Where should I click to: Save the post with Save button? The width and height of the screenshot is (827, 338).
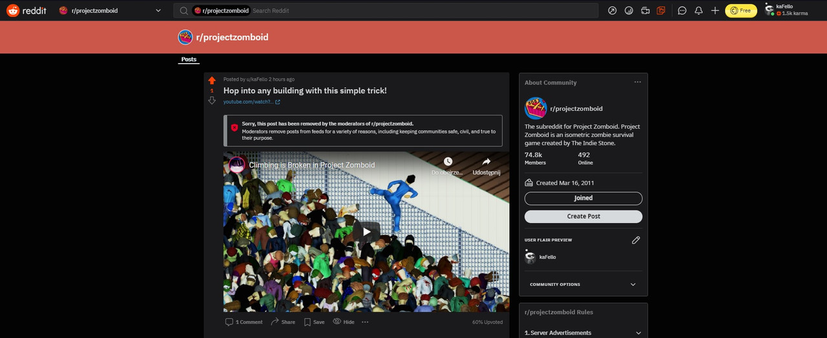[x=314, y=322]
